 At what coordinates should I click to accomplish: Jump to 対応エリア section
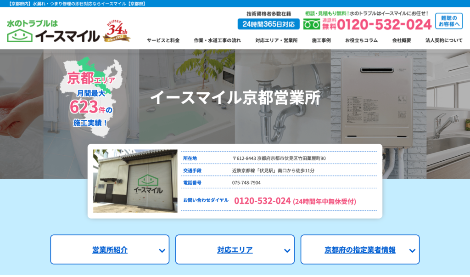point(235,250)
